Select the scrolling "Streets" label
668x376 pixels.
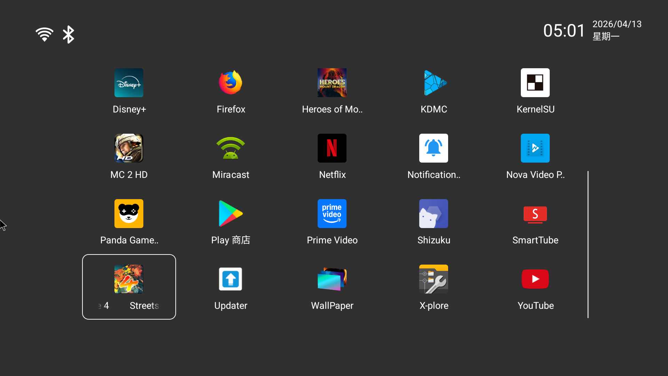pyautogui.click(x=144, y=306)
